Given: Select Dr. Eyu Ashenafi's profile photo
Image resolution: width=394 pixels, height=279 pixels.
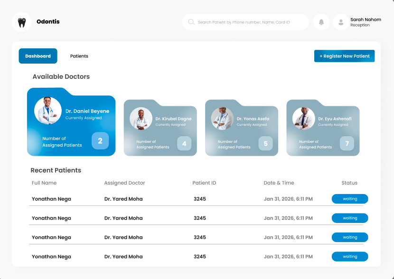Looking at the screenshot, I should (304, 119).
